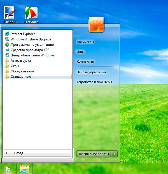
Task: Click the Windows Anytime Upgrade flag icon
Action: [7, 39]
